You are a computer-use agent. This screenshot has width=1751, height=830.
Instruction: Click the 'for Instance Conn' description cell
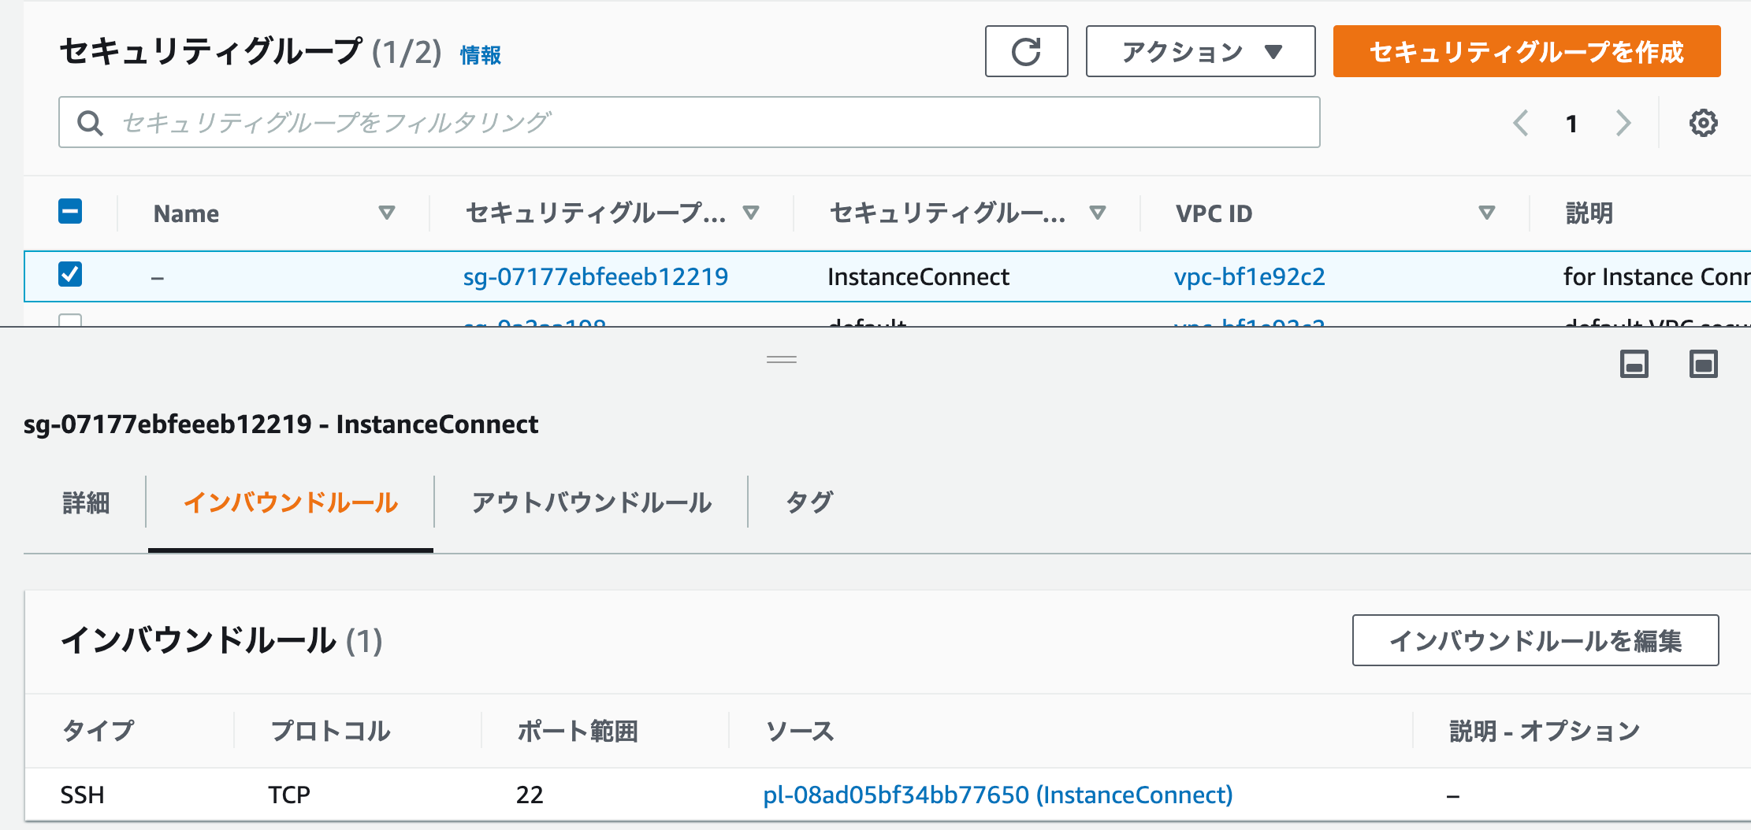(x=1656, y=276)
